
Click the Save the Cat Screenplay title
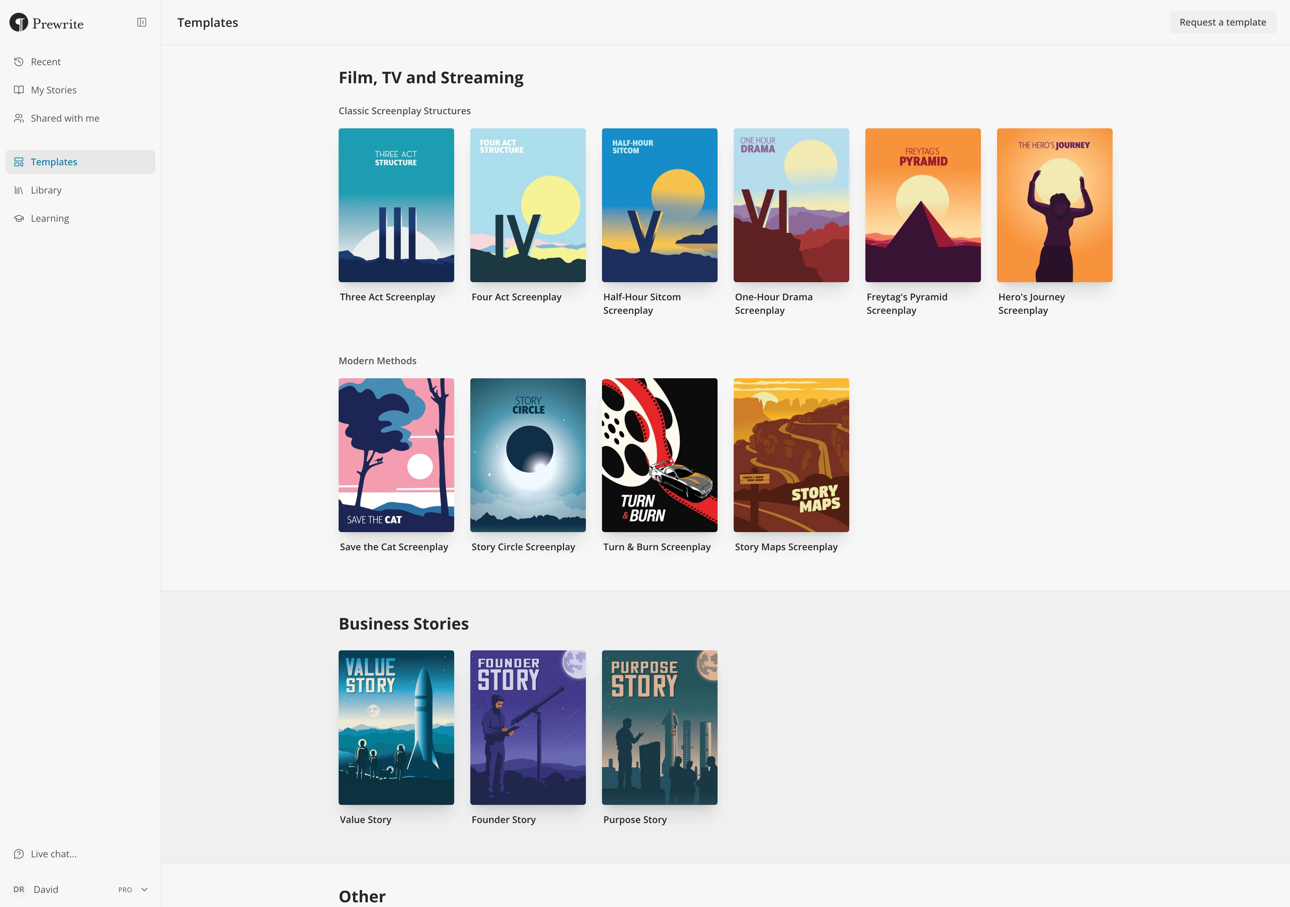[x=394, y=547]
